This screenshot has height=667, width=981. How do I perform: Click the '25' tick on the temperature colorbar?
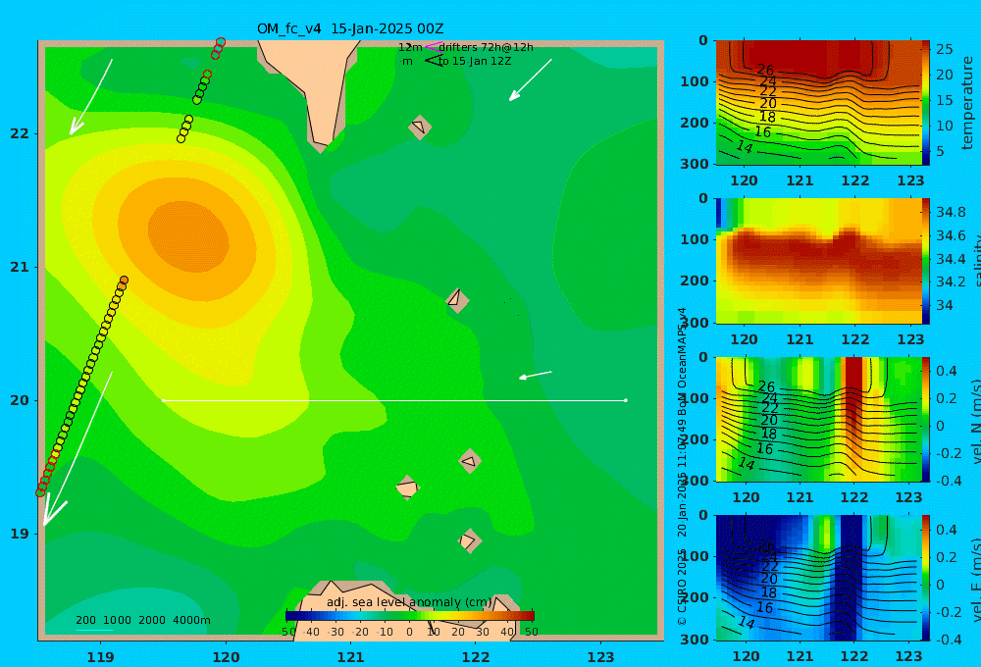pos(945,49)
